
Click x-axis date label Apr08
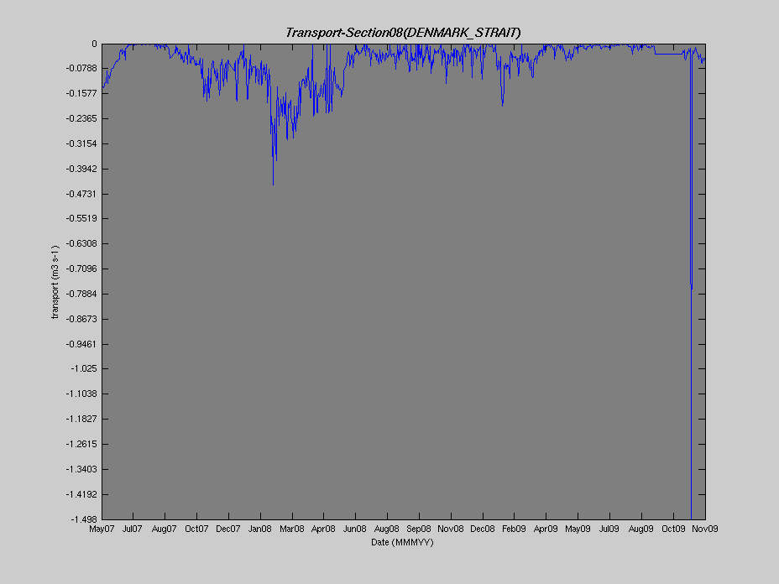[x=323, y=529]
